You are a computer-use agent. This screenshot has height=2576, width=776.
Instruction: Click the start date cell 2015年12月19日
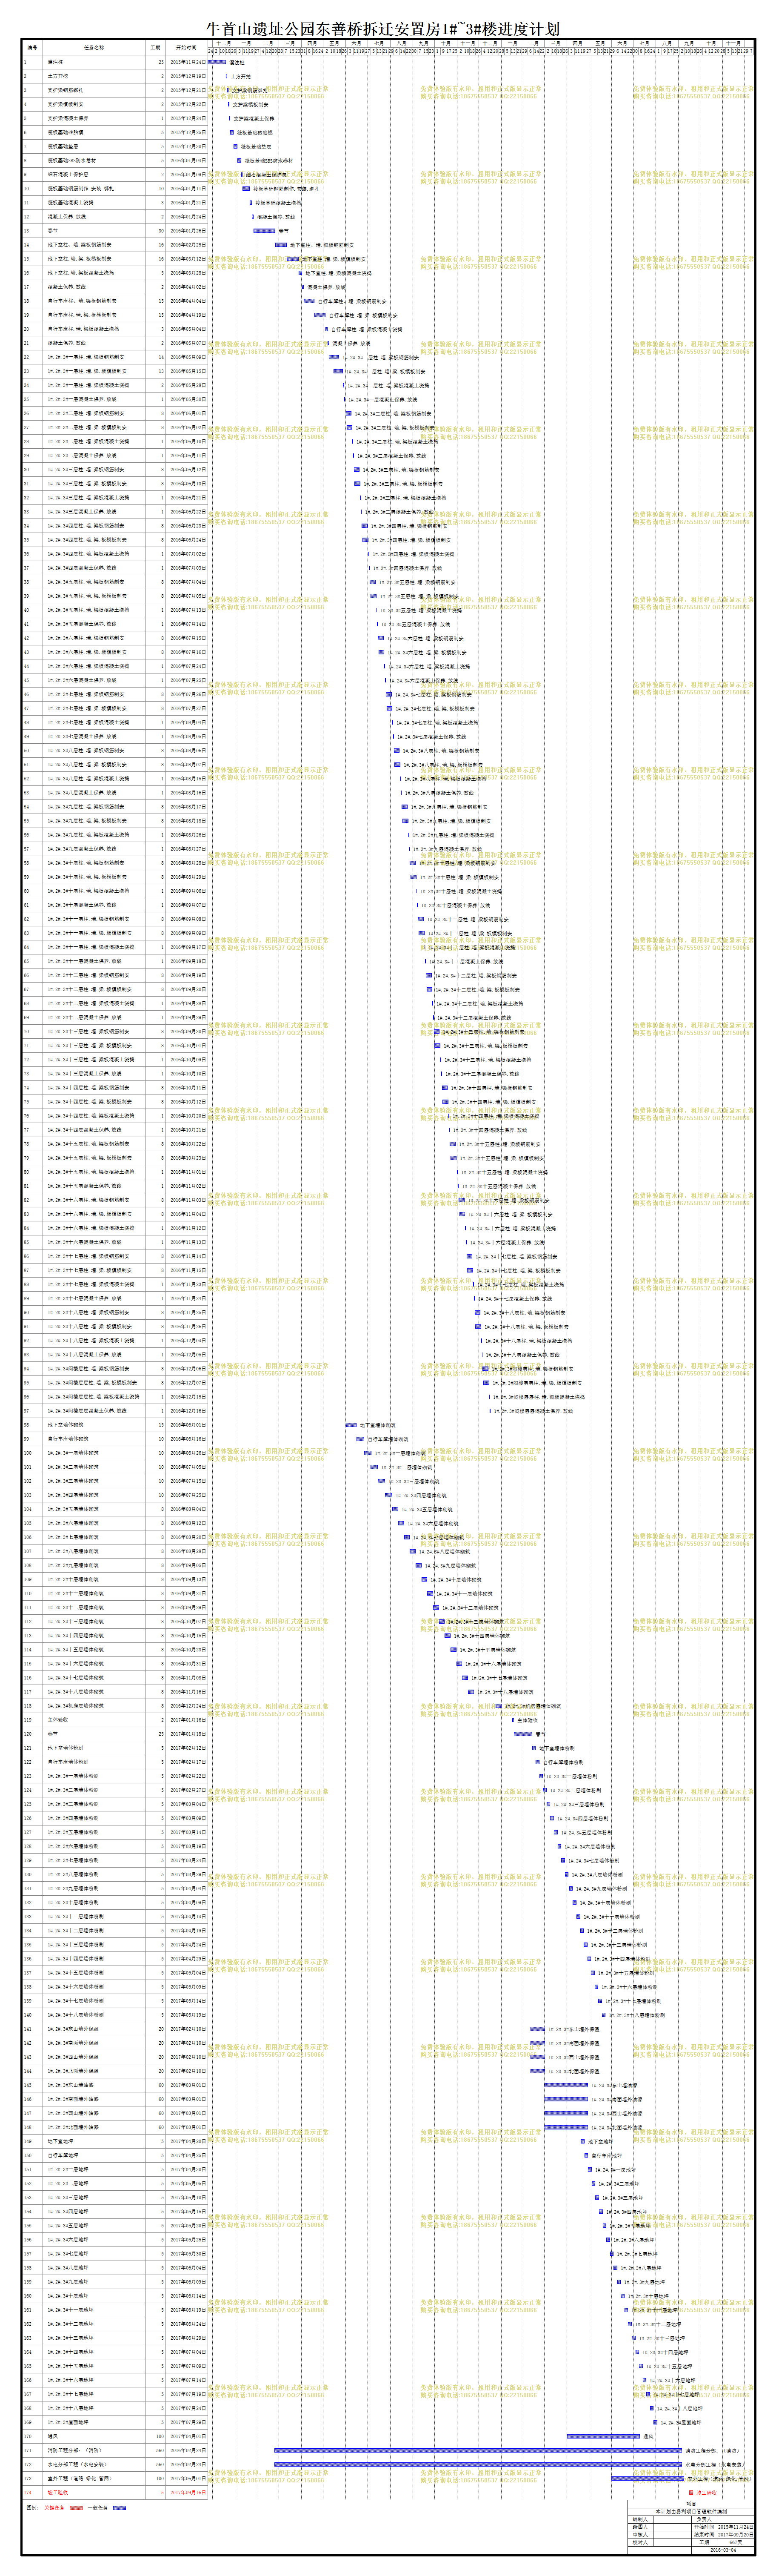(187, 76)
